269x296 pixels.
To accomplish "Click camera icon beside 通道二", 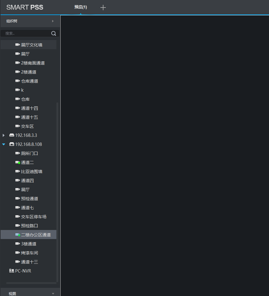I will click(18, 162).
